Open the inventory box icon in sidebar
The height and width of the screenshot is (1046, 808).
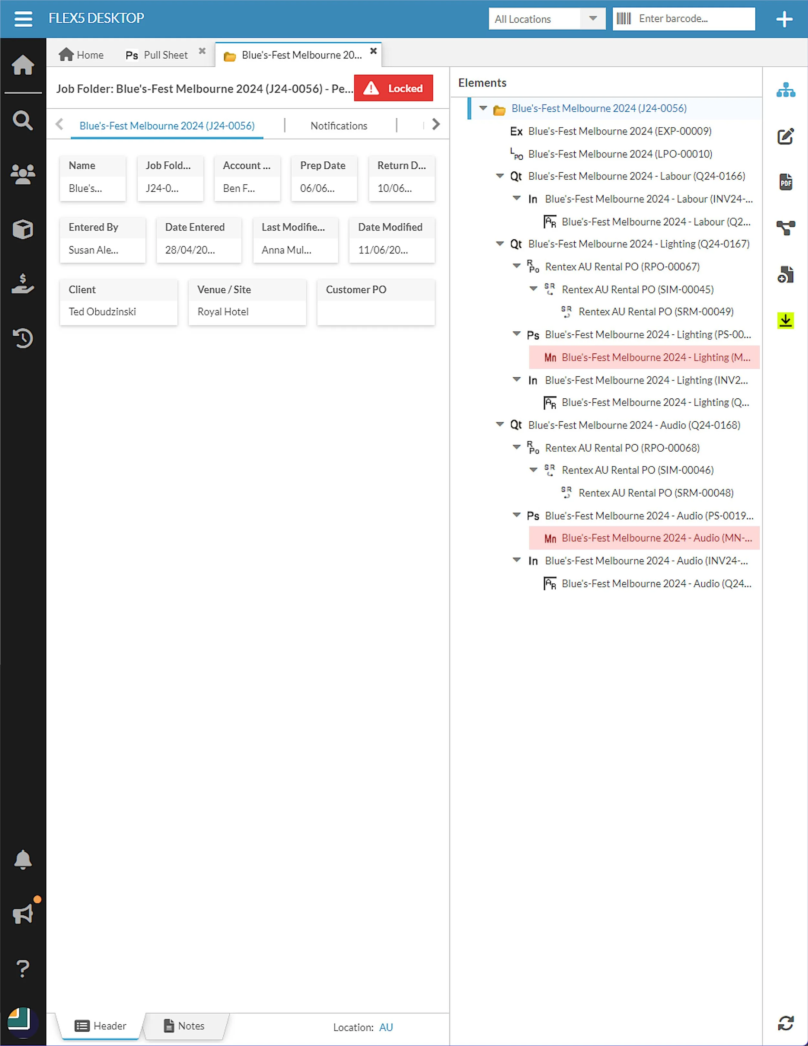click(x=23, y=230)
